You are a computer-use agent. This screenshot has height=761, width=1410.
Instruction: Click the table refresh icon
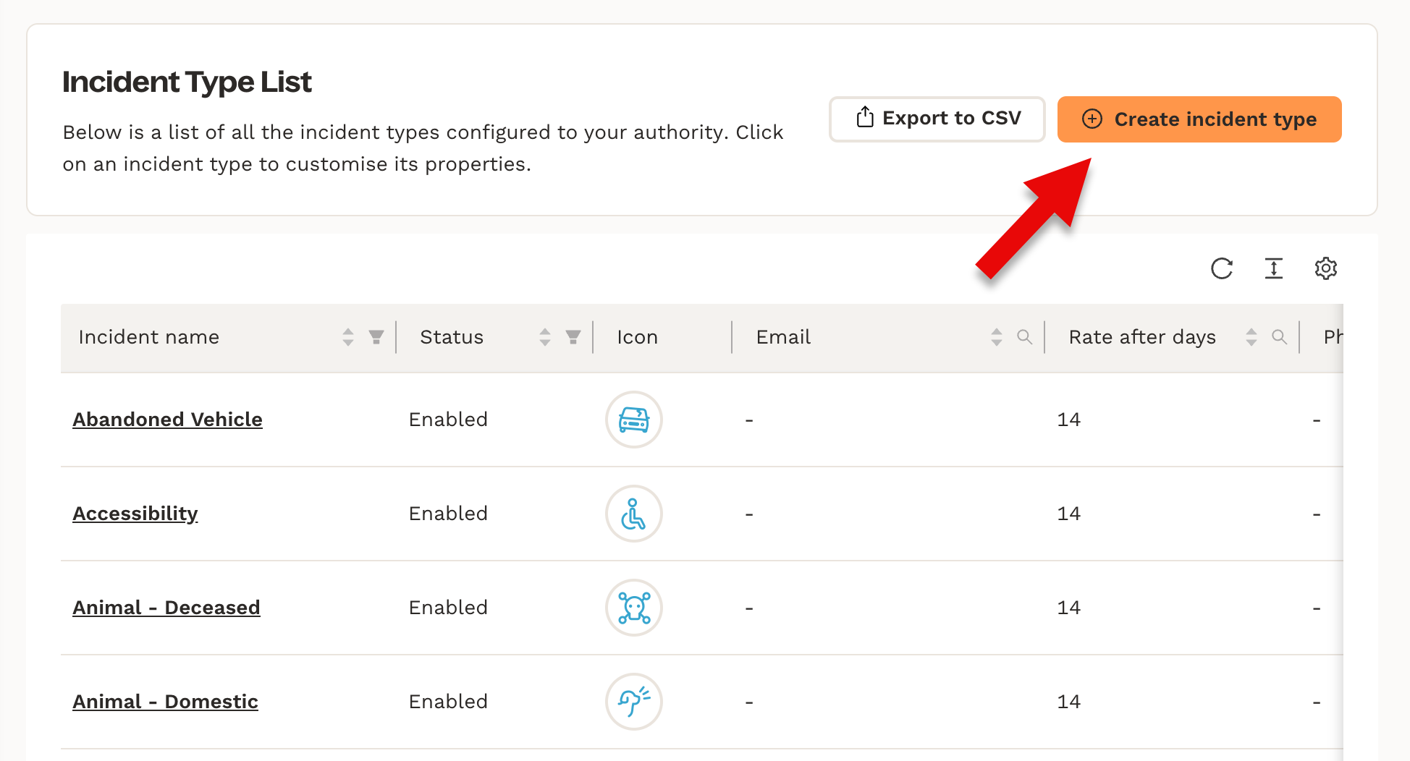point(1222,268)
